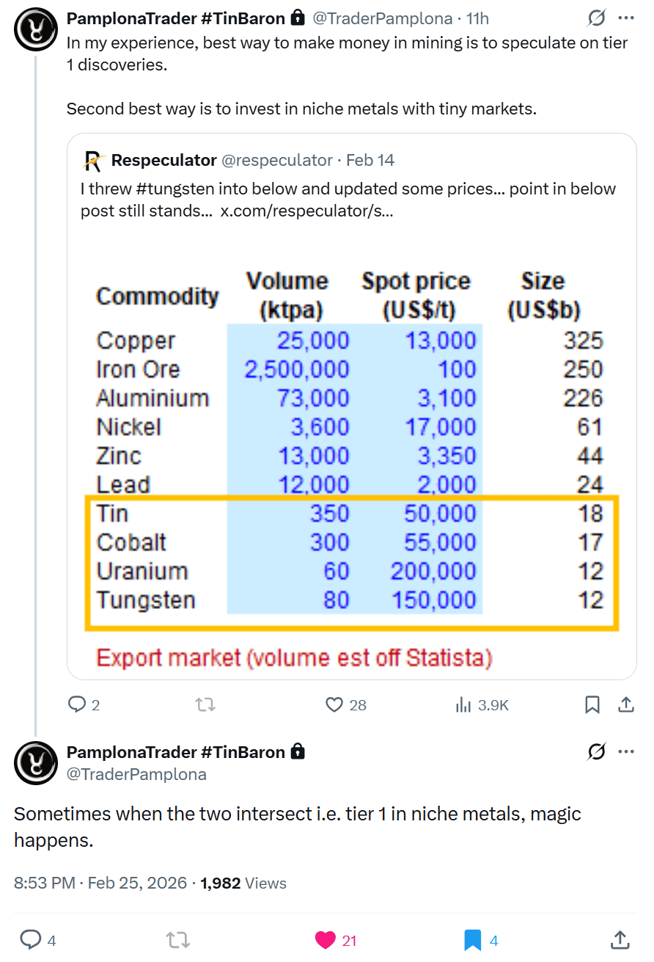Bookmark the first tweet in thread

click(592, 705)
